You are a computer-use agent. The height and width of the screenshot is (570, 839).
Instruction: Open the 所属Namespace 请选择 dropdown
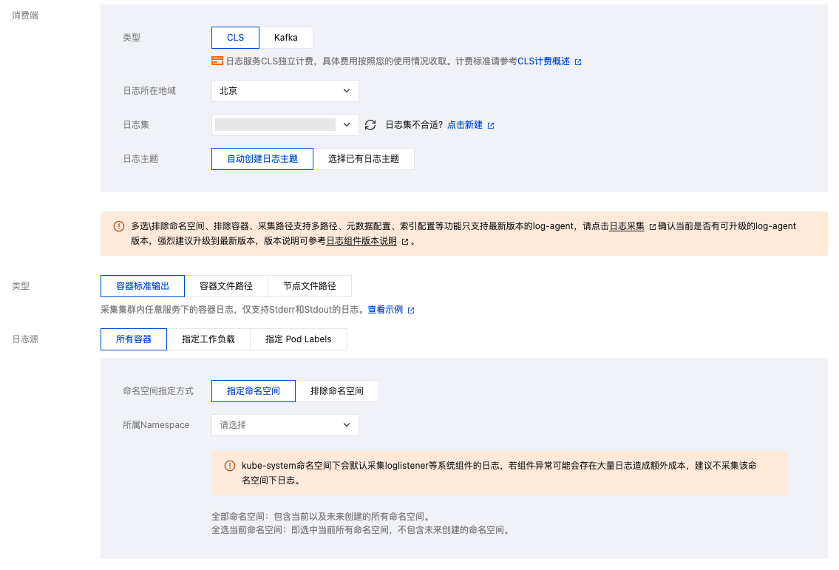coord(285,425)
